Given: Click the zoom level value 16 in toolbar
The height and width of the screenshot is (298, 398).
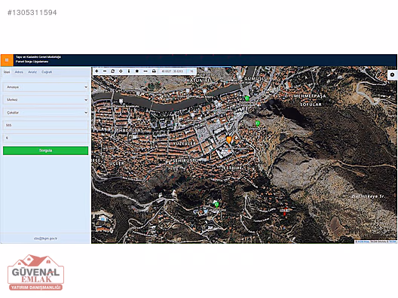Looking at the screenshot, I should click(191, 71).
